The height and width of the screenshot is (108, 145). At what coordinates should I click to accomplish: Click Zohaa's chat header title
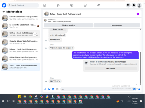coord(65,14)
